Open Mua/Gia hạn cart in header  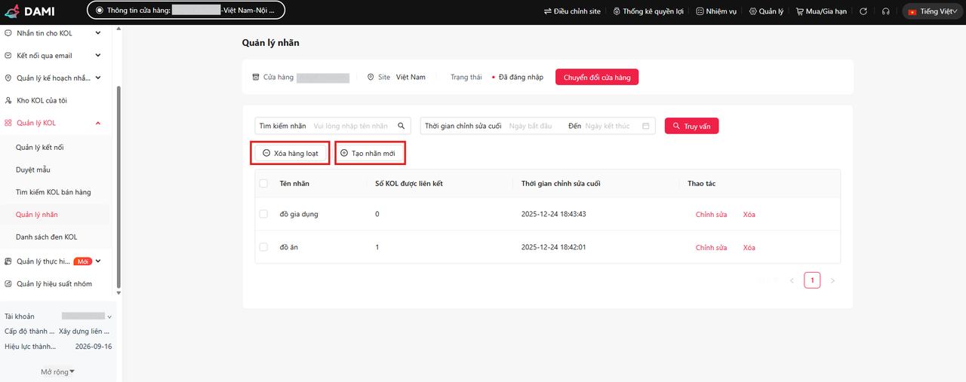(x=821, y=12)
